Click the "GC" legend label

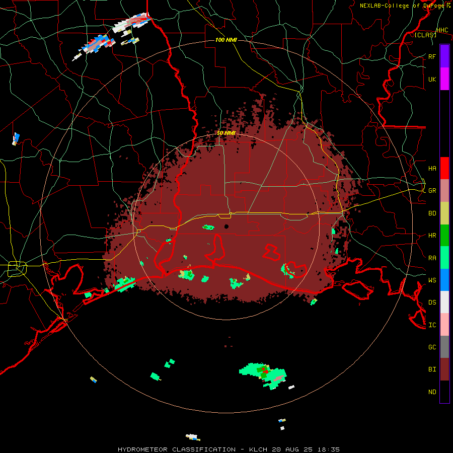(432, 347)
